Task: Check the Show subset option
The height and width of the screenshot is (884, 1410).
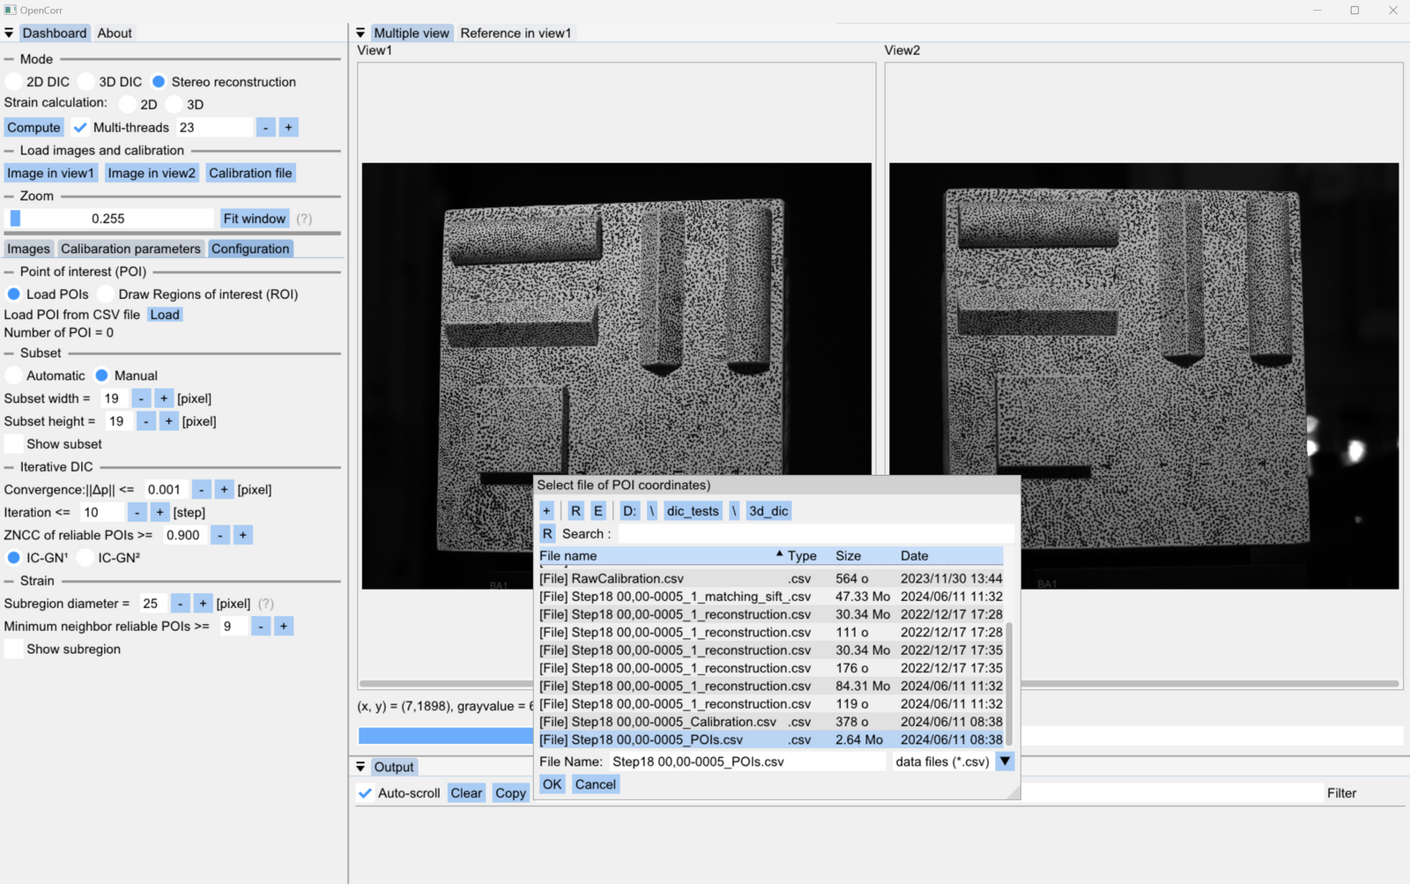Action: (x=13, y=443)
